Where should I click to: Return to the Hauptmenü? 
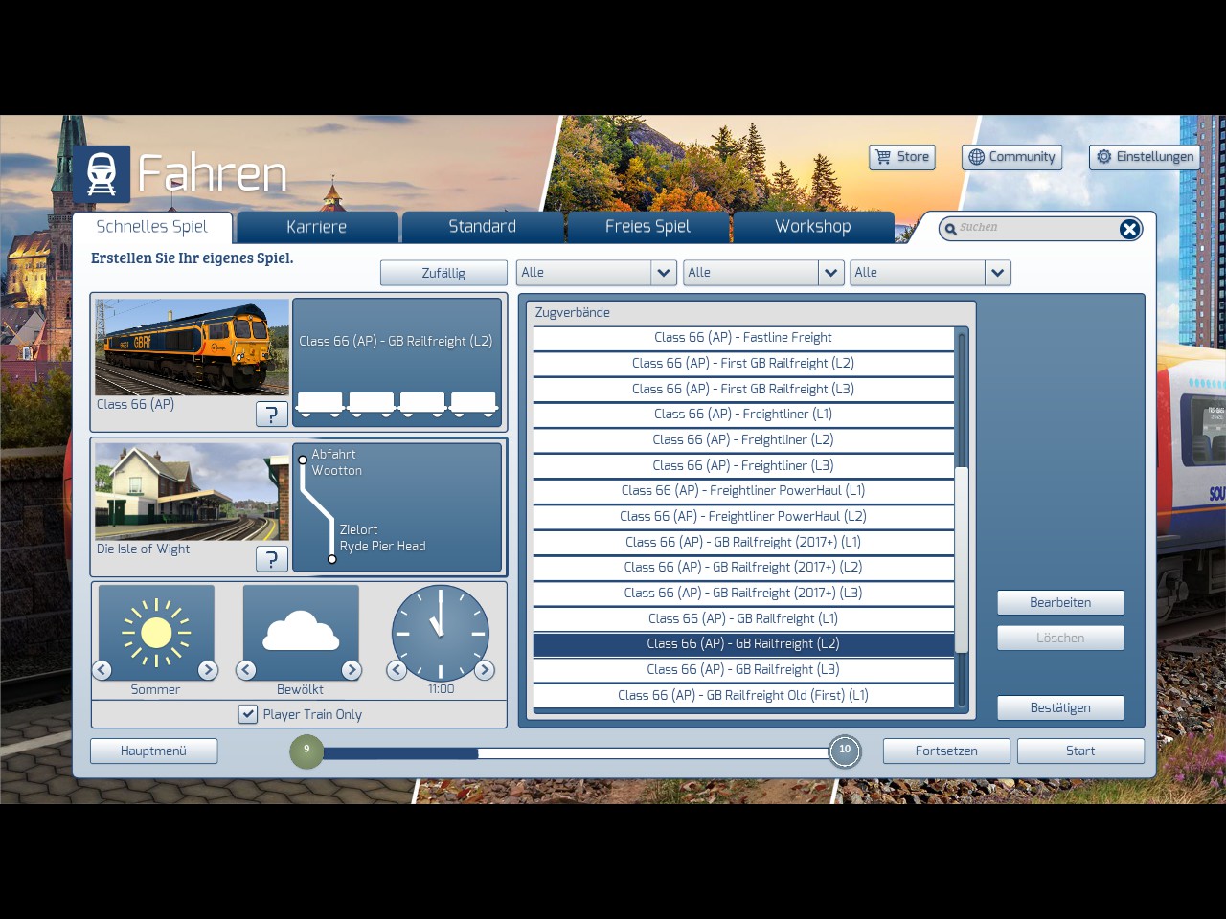[x=153, y=751]
